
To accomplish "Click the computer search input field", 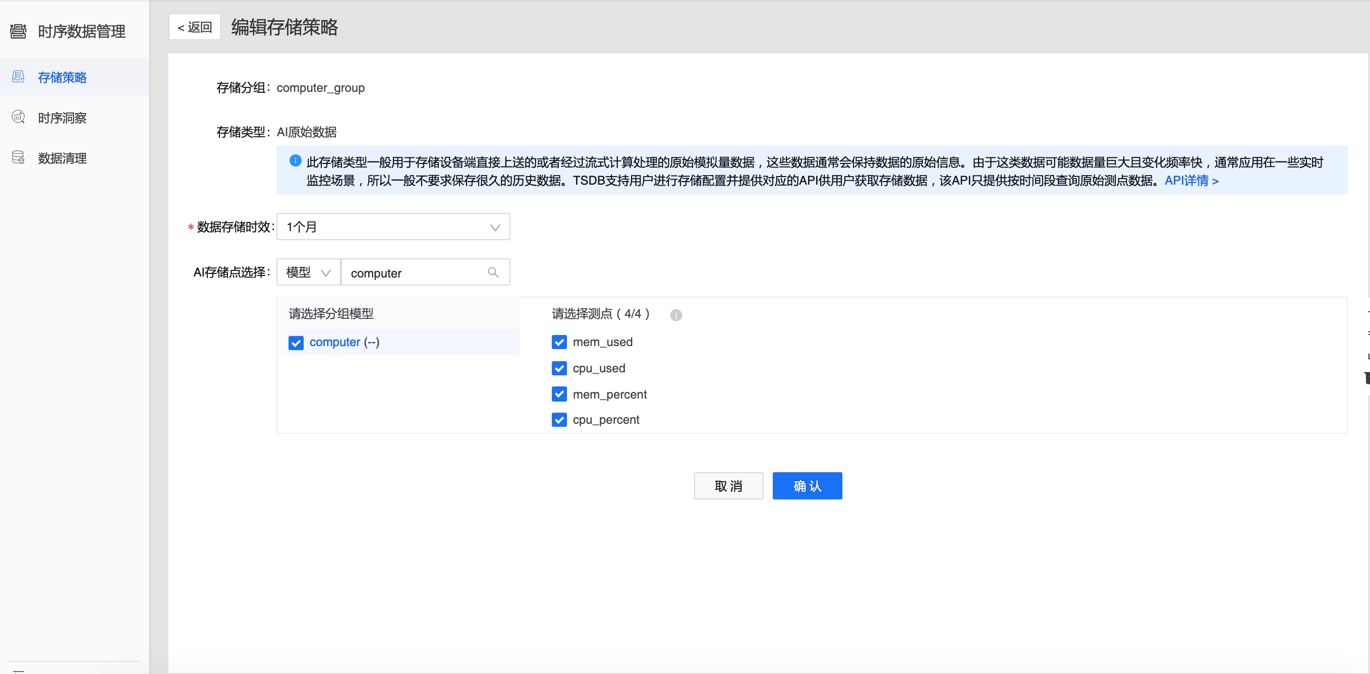I will [x=425, y=272].
